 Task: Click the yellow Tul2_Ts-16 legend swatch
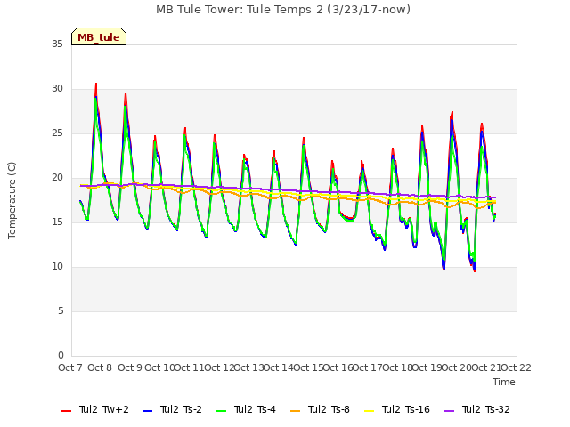[369, 411]
